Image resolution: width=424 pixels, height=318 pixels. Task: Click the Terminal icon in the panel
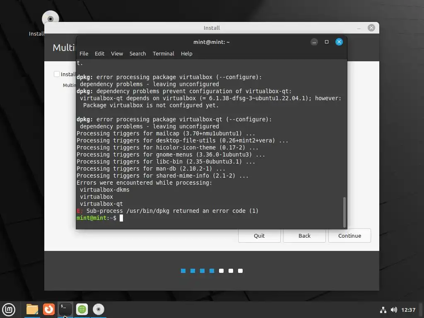point(65,309)
